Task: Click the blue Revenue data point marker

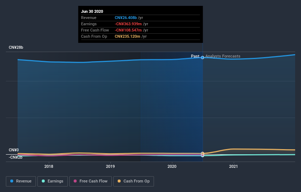Action: [x=202, y=58]
